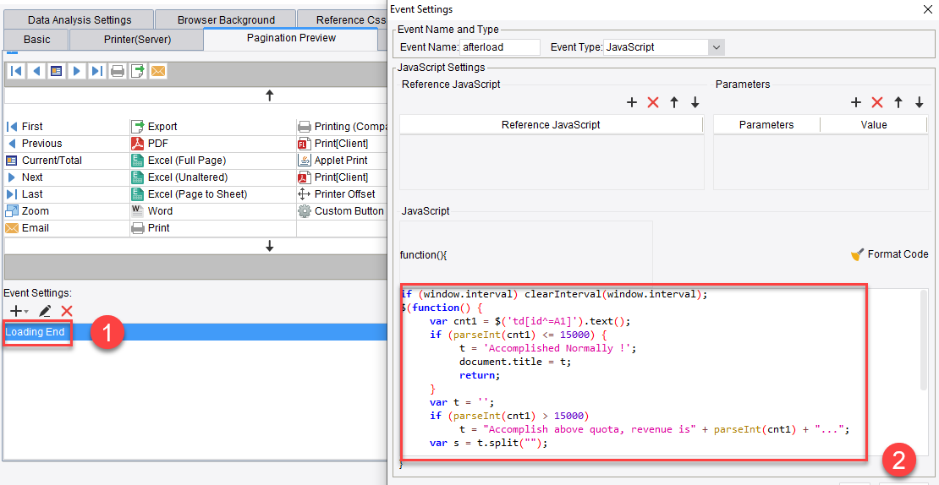
Task: Click the Parameters column header
Action: 766,125
